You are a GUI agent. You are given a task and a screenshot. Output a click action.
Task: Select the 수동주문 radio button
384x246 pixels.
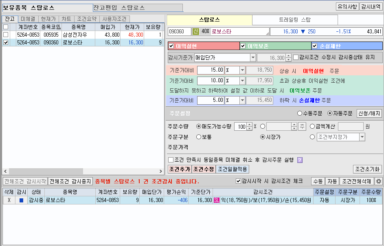300,113
